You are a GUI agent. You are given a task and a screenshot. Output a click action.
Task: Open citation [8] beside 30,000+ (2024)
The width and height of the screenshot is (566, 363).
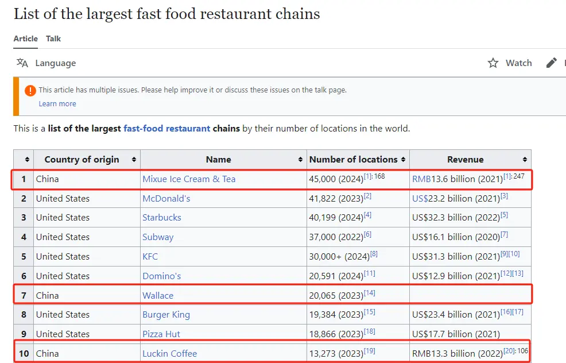(374, 254)
